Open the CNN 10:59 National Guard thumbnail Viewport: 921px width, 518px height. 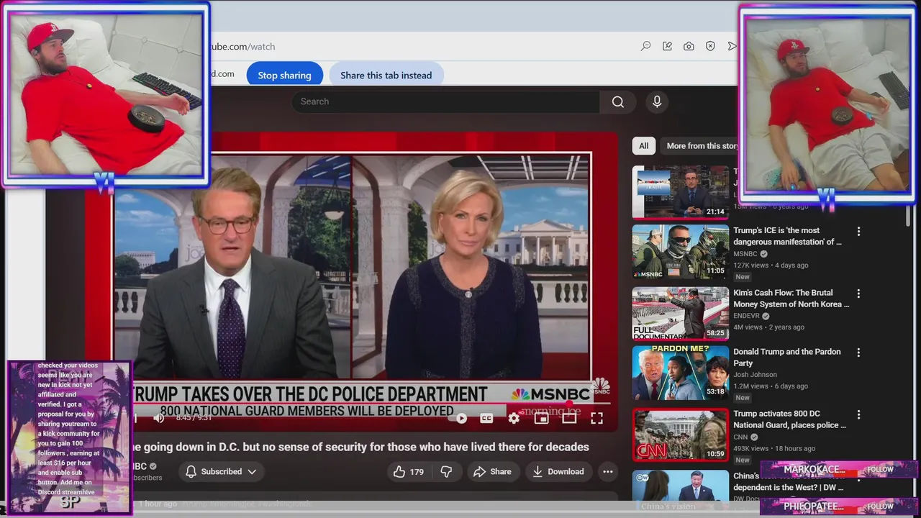681,435
